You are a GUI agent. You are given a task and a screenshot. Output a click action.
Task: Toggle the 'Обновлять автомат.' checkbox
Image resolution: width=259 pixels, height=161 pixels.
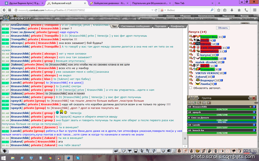(x=190, y=88)
